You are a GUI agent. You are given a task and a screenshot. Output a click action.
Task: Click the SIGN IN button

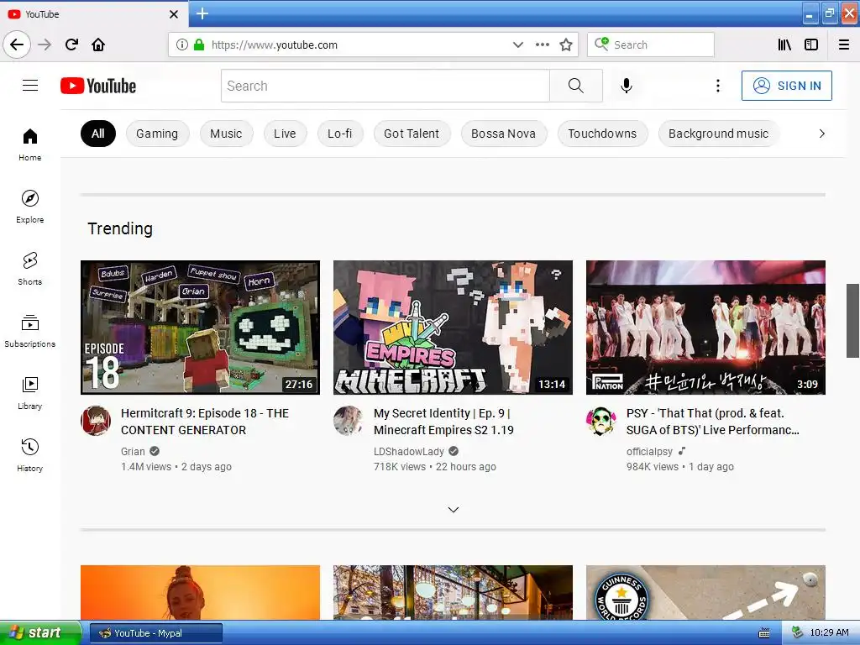click(786, 86)
